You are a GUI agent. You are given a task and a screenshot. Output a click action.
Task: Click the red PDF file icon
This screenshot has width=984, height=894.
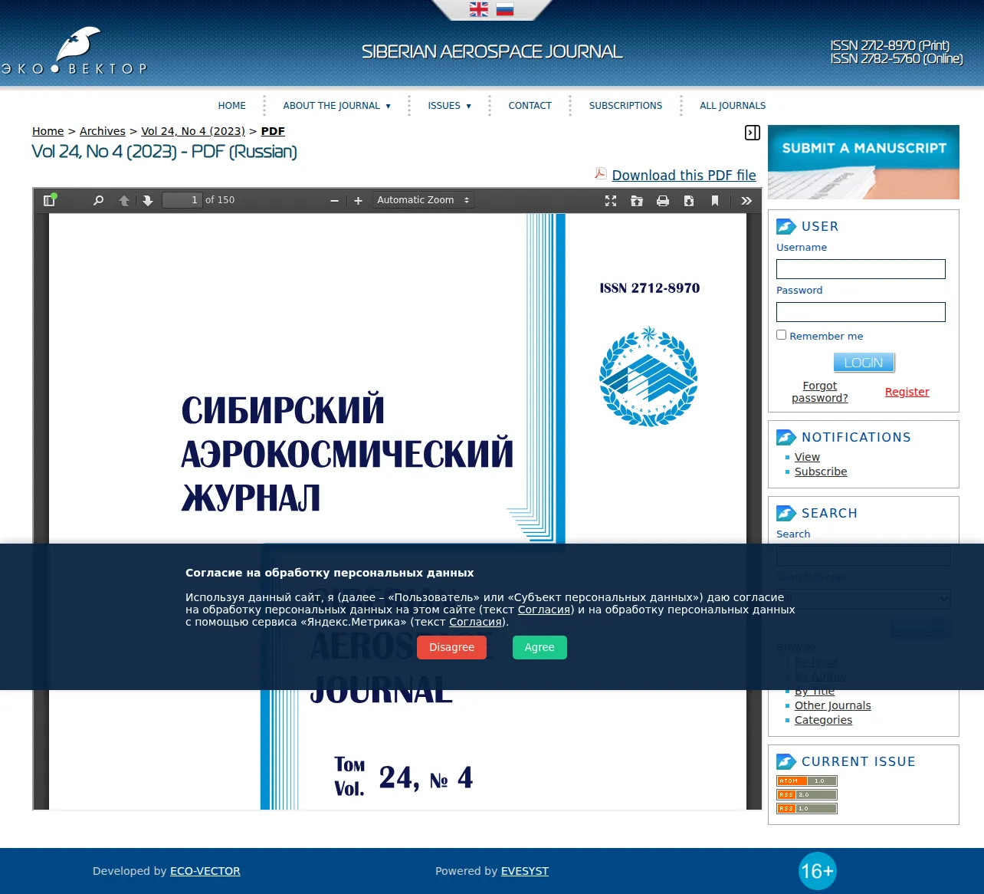601,173
